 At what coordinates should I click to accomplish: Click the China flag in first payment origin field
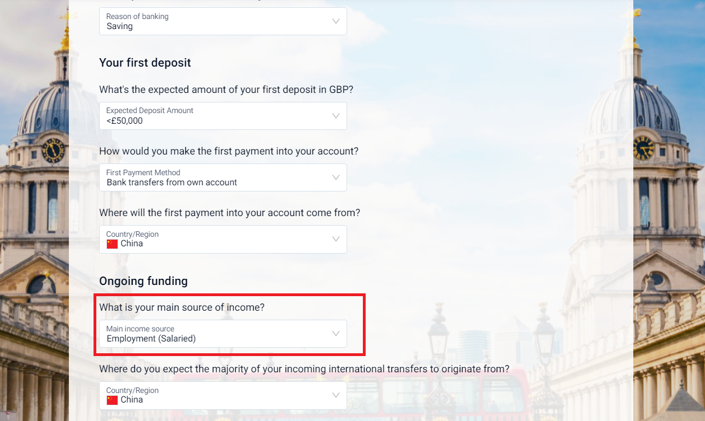click(112, 244)
